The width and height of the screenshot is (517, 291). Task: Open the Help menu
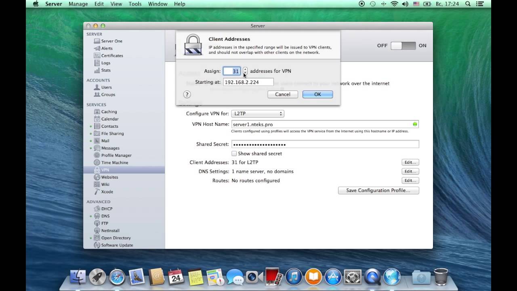click(180, 4)
